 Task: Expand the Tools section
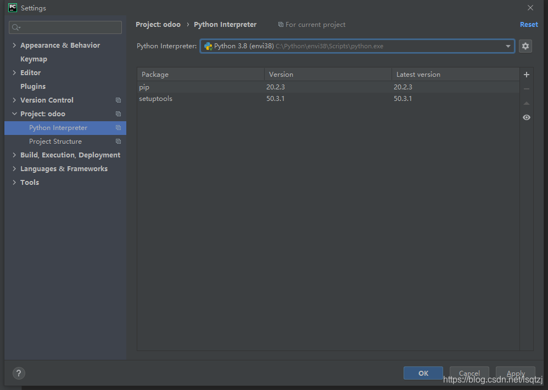pyautogui.click(x=14, y=182)
